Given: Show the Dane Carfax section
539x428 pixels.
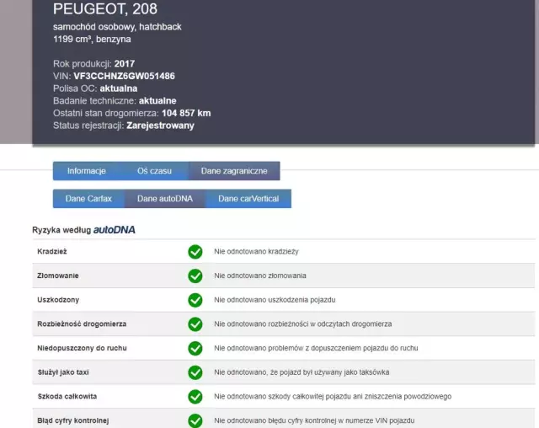Looking at the screenshot, I should pos(88,199).
